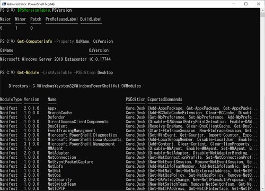Click the scrollbar up arrow
The width and height of the screenshot is (265, 191).
pos(262,10)
